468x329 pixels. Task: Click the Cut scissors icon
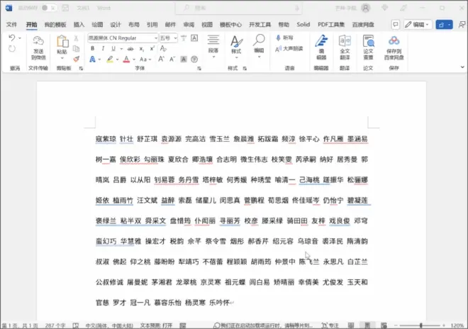[x=76, y=38]
